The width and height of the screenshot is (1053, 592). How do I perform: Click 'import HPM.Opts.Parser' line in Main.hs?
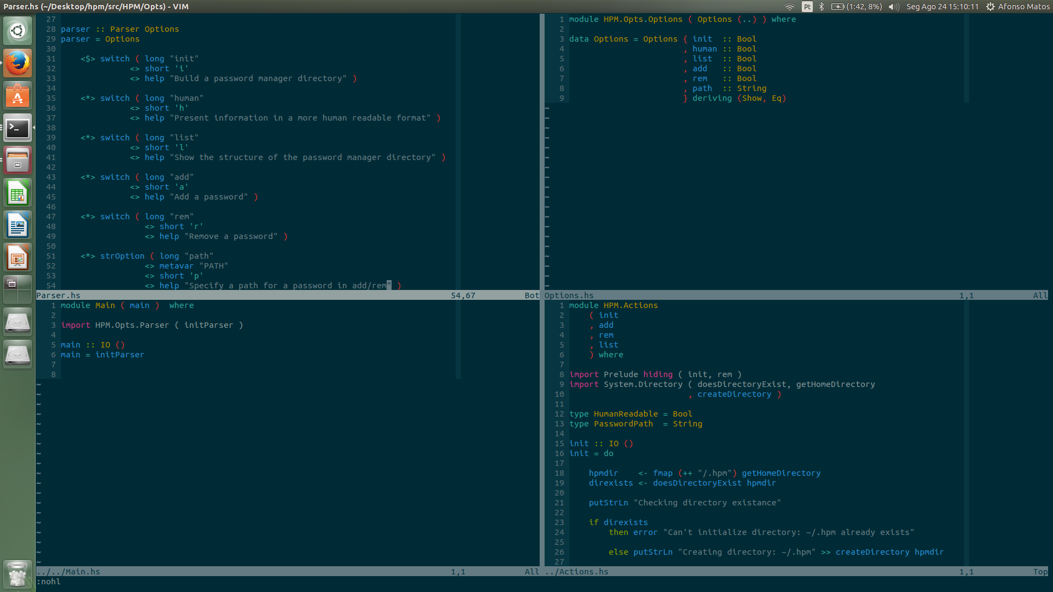point(152,325)
